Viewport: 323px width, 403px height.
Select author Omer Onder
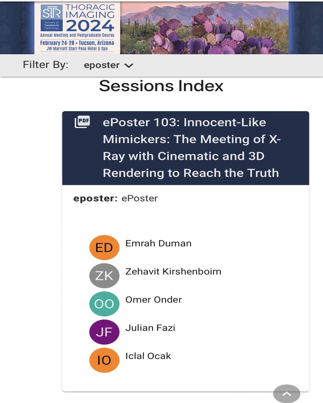(154, 300)
